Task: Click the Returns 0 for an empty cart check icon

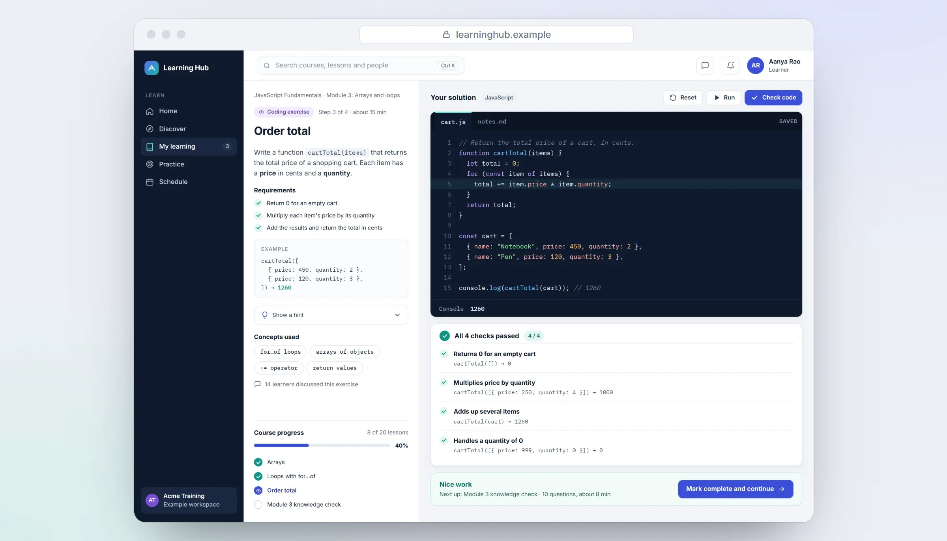Action: pyautogui.click(x=444, y=354)
